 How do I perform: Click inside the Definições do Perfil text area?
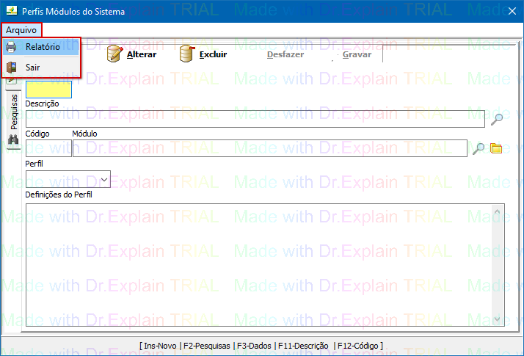pos(257,264)
